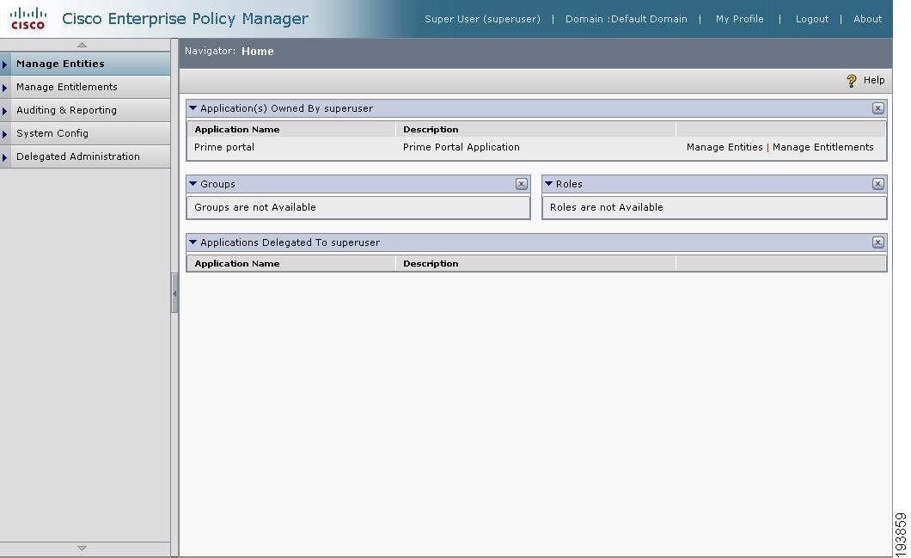The image size is (911, 558).
Task: Select Auditing & Reporting menu item
Action: pyautogui.click(x=85, y=110)
